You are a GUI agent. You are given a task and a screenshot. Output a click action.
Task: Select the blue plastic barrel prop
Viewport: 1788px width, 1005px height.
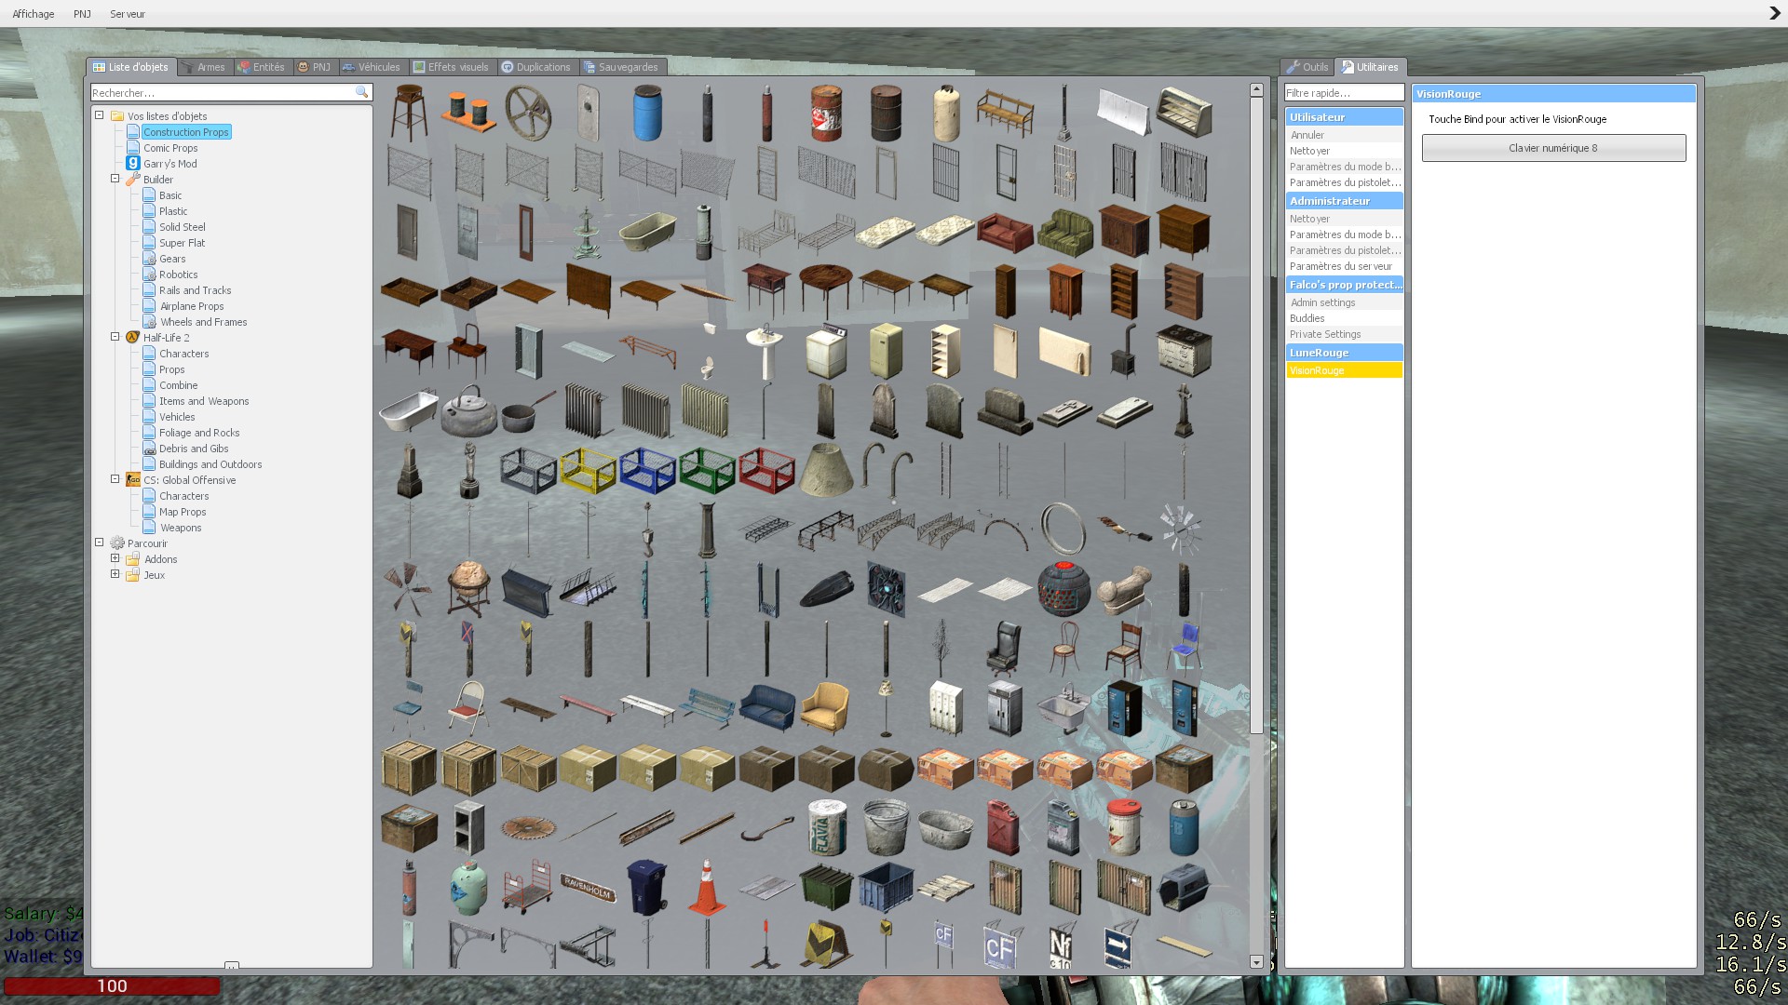(x=647, y=113)
